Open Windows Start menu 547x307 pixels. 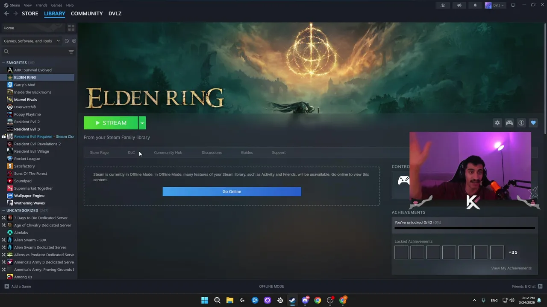(x=205, y=300)
